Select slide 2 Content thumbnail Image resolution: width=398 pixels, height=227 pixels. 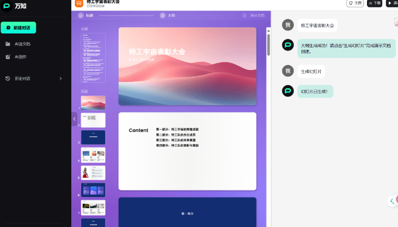[x=93, y=120]
